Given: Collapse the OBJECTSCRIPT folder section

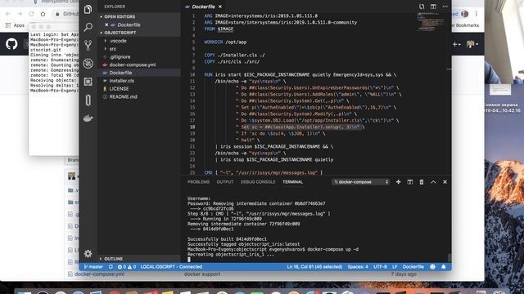Looking at the screenshot, I should point(120,33).
